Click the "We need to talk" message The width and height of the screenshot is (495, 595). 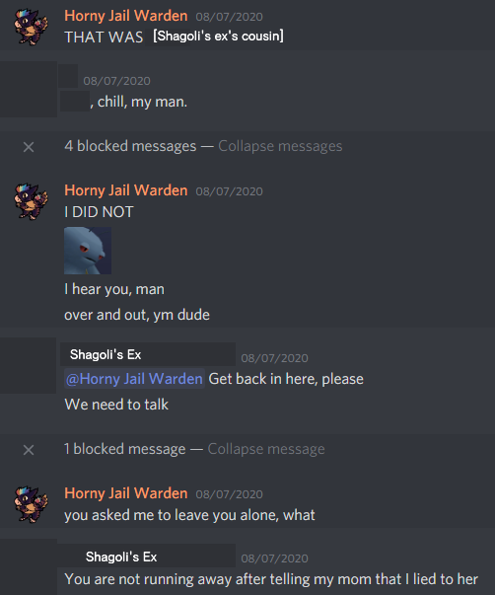116,405
